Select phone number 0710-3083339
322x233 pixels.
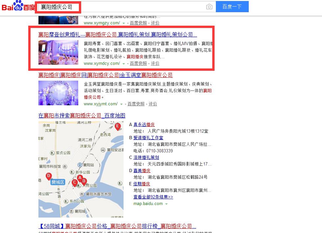[159, 151]
